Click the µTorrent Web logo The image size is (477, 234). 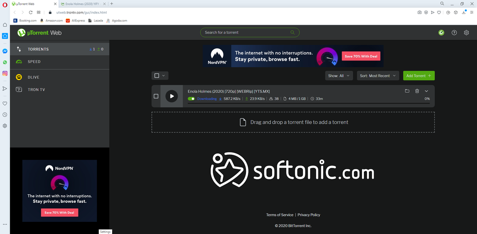[x=40, y=33]
